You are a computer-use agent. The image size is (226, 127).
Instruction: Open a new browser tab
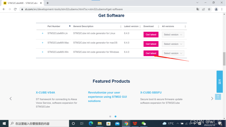pos(48,3)
